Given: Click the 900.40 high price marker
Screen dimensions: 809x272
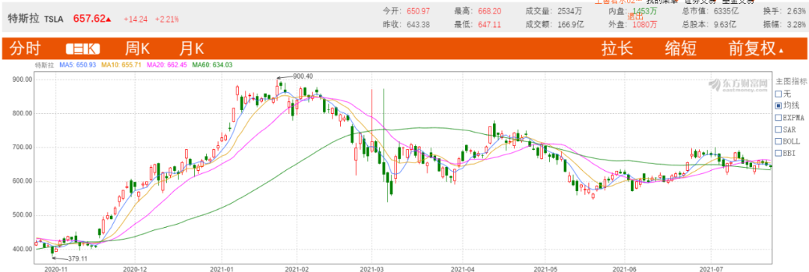Looking at the screenshot, I should pos(303,76).
